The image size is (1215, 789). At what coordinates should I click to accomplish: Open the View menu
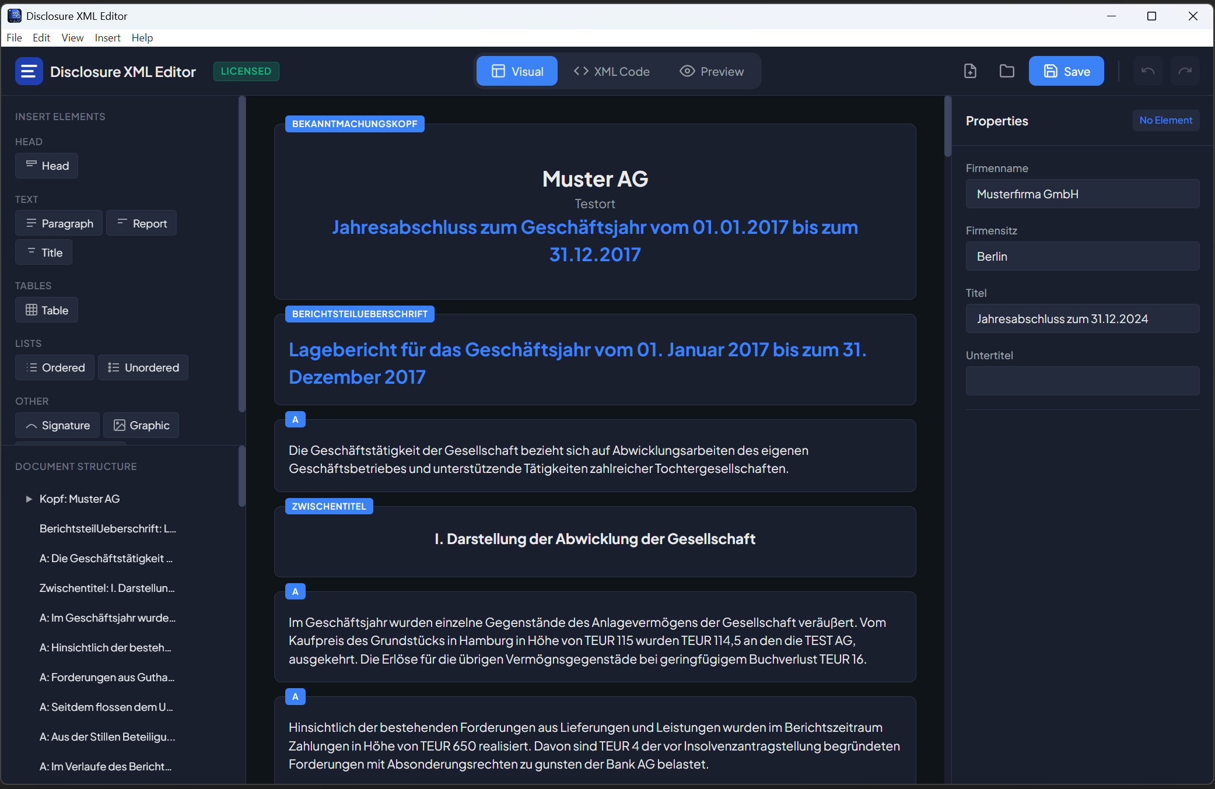72,37
